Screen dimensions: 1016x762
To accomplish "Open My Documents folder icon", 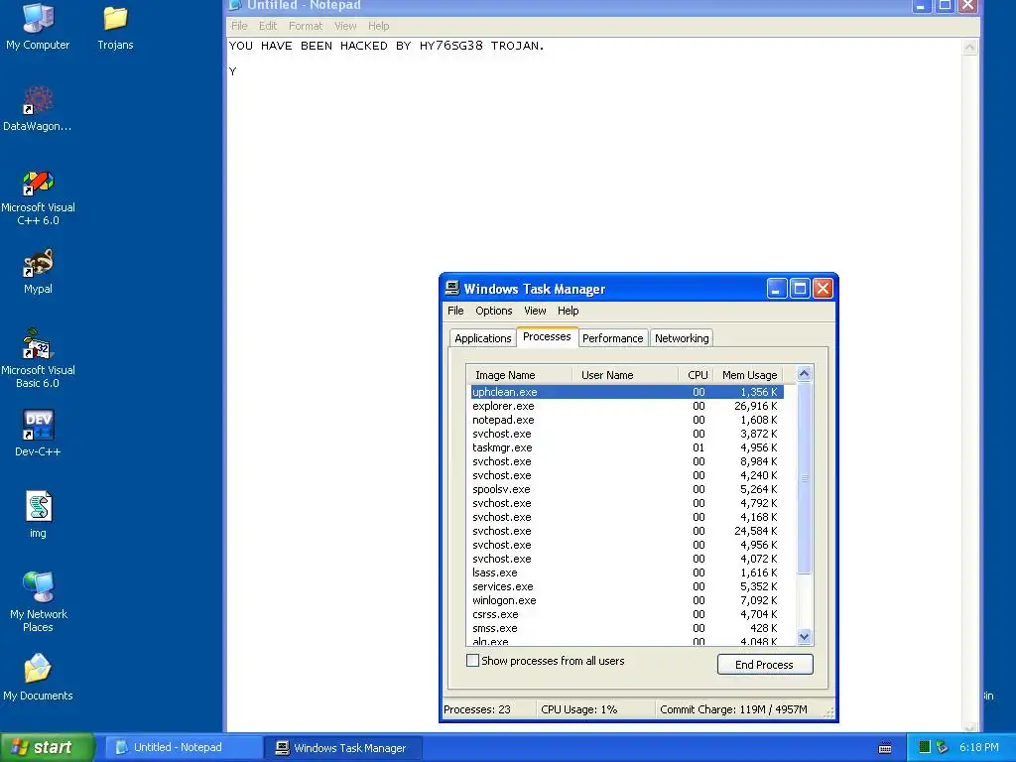I will click(38, 677).
